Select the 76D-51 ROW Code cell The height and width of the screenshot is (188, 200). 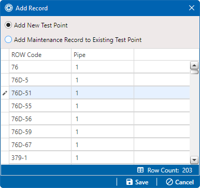coord(40,93)
